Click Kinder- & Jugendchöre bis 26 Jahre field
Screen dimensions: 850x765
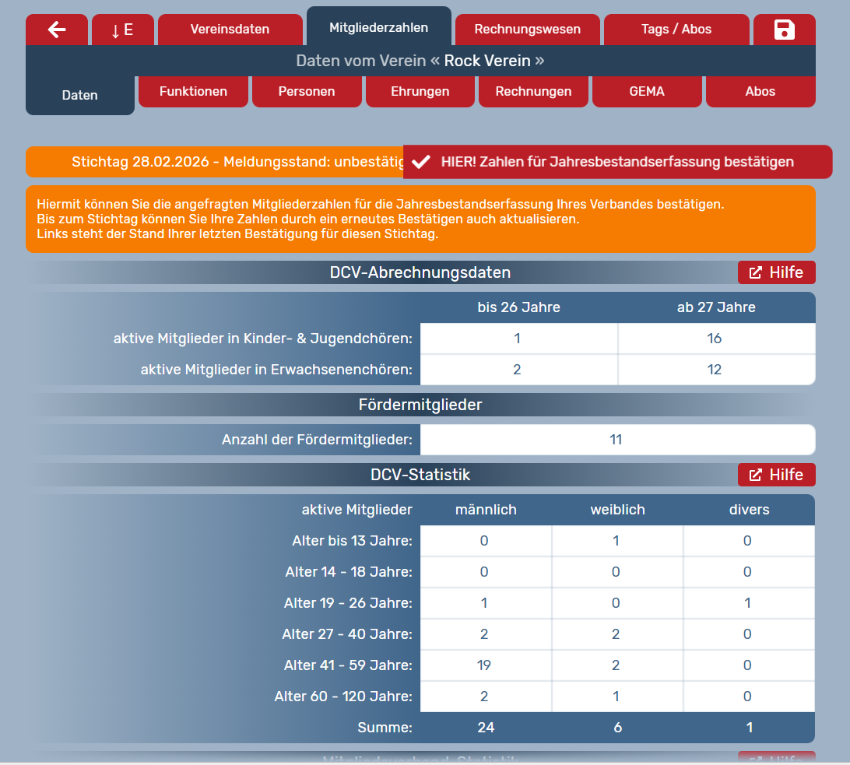coord(518,339)
